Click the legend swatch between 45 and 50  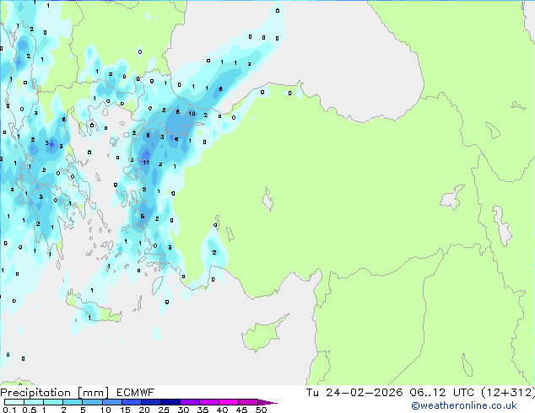pos(248,402)
